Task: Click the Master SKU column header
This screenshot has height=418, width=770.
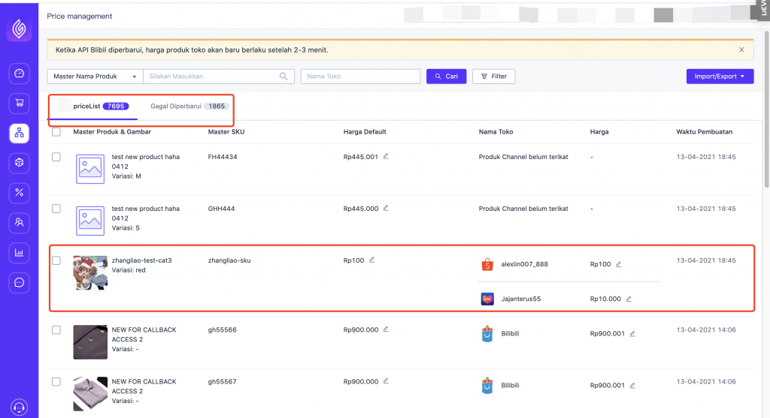Action: click(226, 132)
